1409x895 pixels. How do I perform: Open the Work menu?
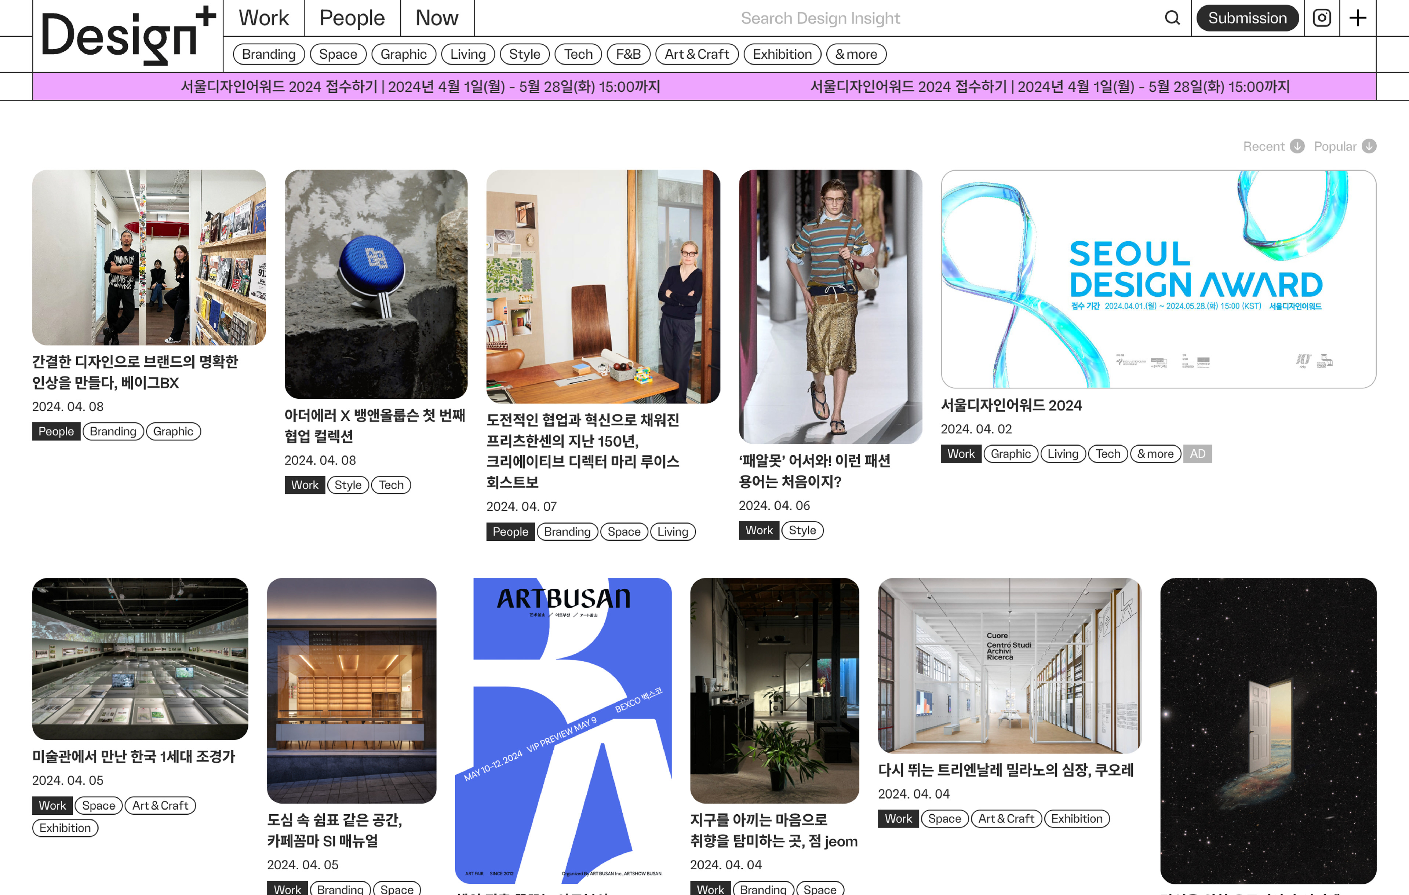(264, 18)
